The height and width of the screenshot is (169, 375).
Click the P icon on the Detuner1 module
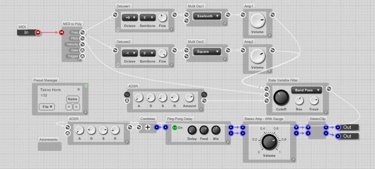click(171, 29)
